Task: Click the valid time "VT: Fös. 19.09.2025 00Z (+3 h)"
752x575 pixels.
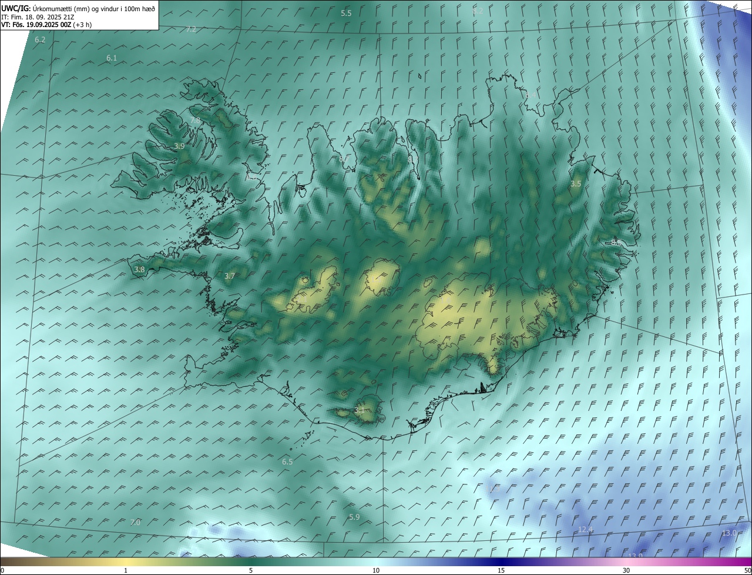Action: (46, 25)
